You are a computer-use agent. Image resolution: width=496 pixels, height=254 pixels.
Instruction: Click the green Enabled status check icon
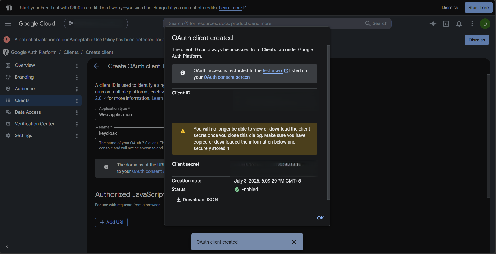pyautogui.click(x=237, y=190)
